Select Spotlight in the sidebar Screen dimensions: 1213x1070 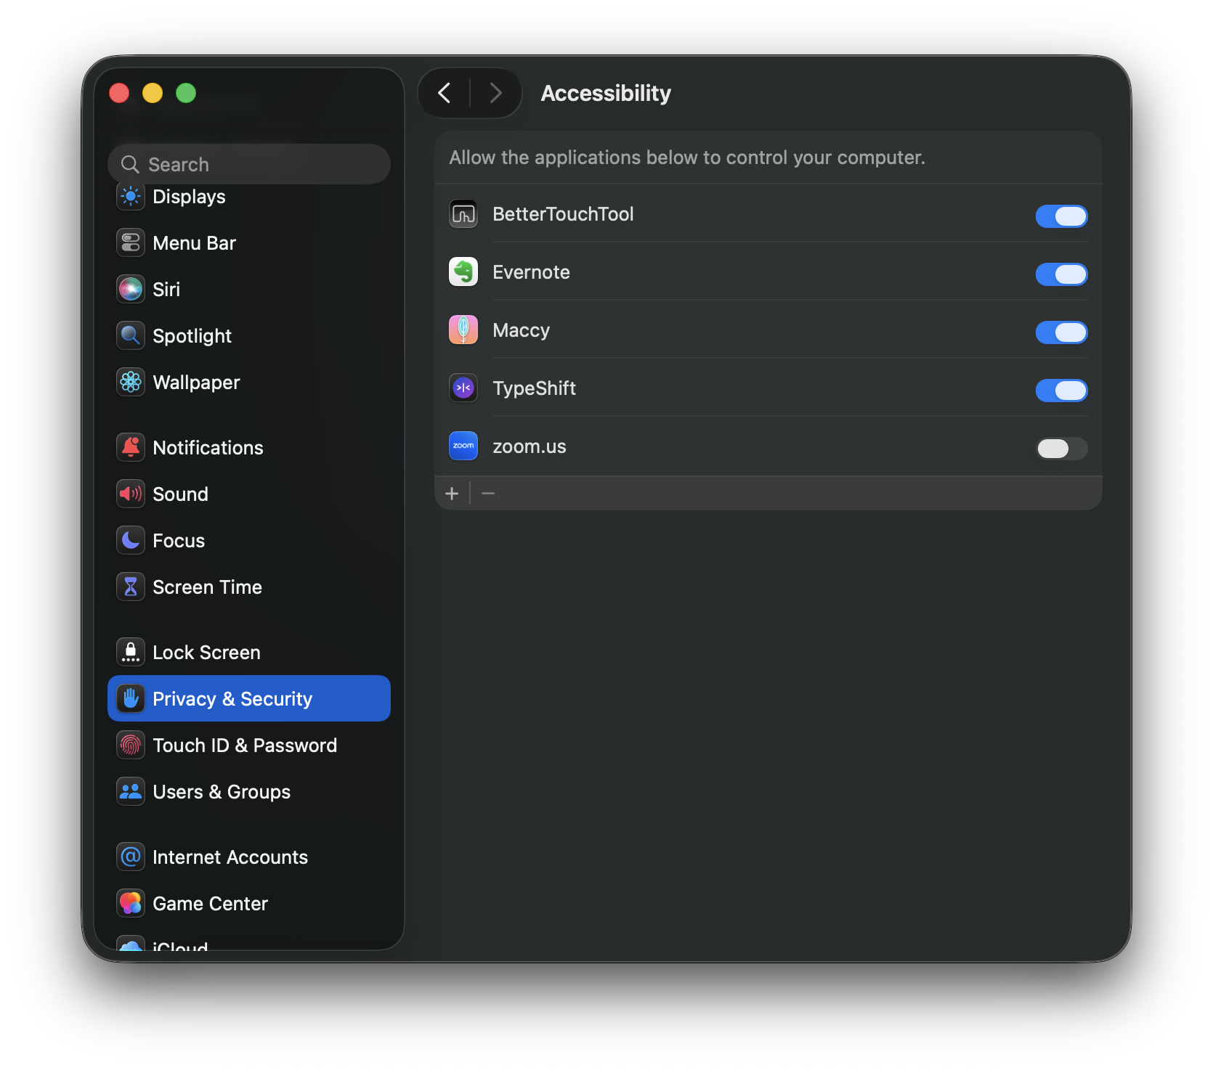point(249,336)
